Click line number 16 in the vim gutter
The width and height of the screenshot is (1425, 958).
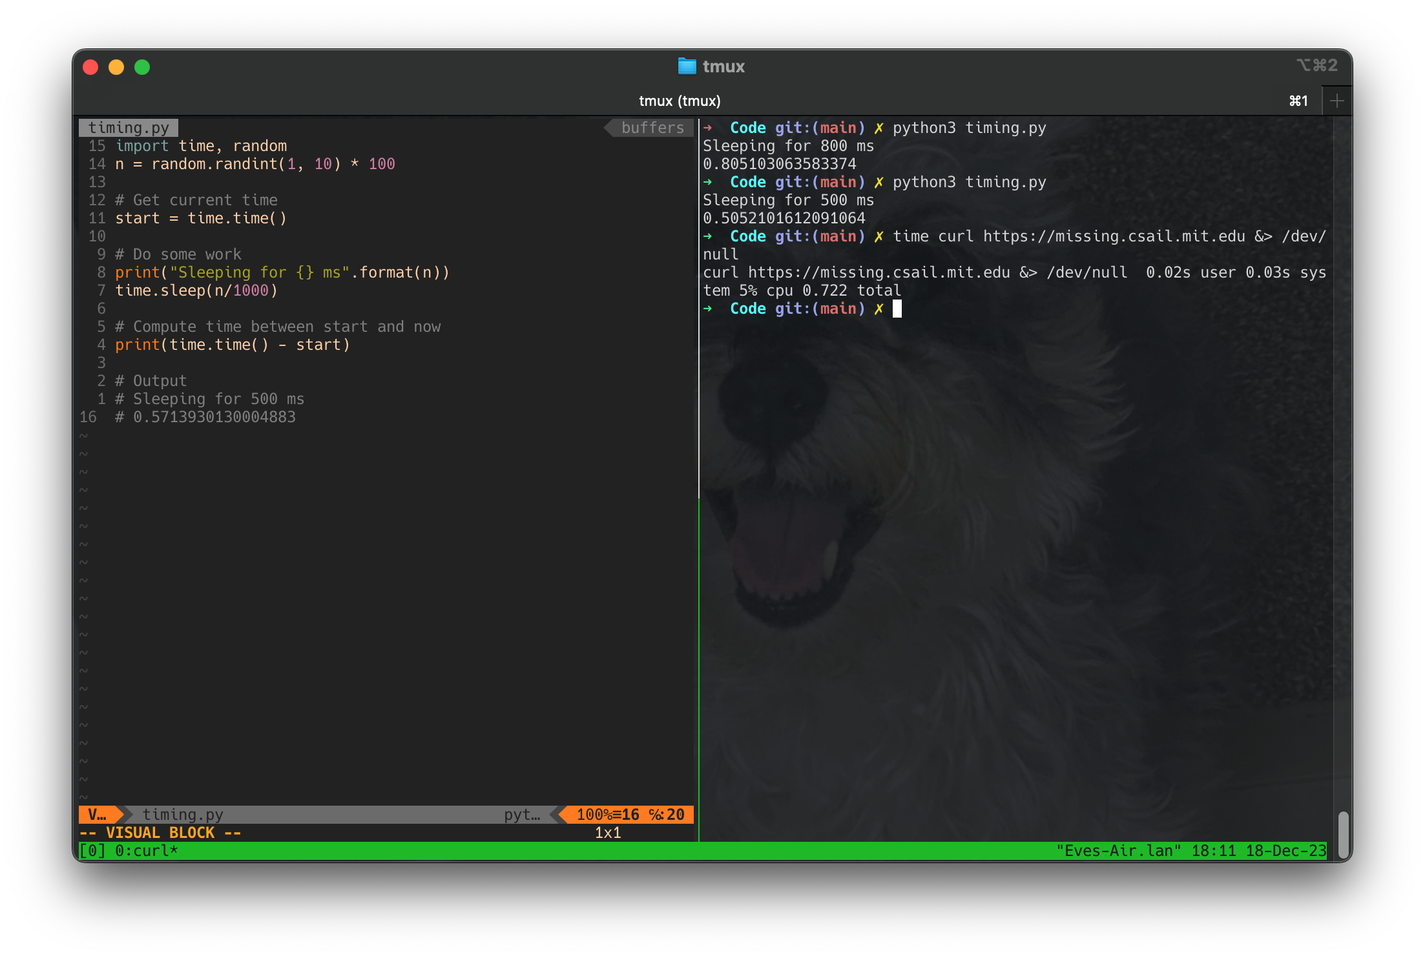coord(88,416)
